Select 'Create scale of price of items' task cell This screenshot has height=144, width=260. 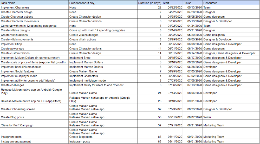[x=34, y=62]
